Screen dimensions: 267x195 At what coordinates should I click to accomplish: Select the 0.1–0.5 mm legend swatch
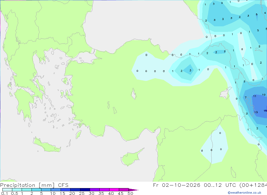[x=7, y=190]
